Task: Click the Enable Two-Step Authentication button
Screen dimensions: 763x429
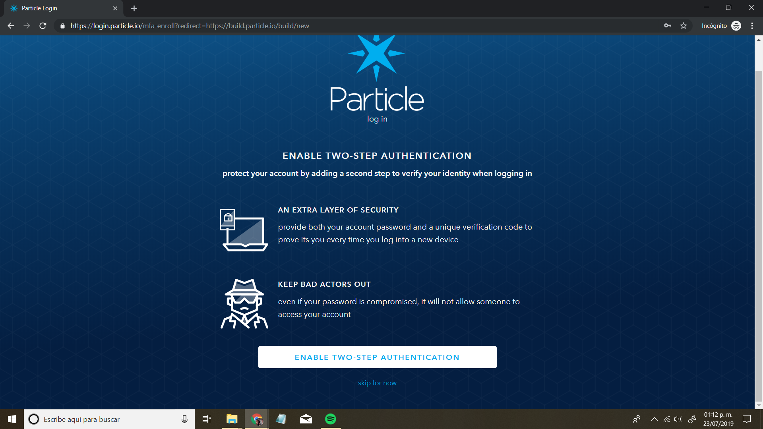Action: click(377, 357)
